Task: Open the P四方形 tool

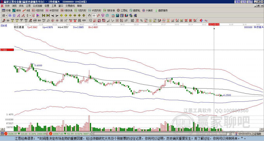Action: pyautogui.click(x=38, y=10)
